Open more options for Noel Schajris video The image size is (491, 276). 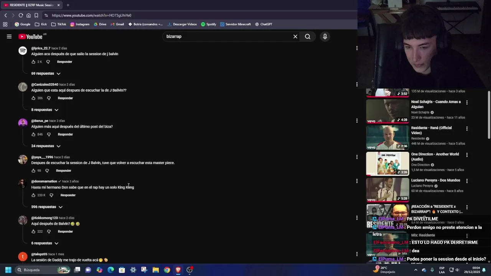click(x=467, y=102)
